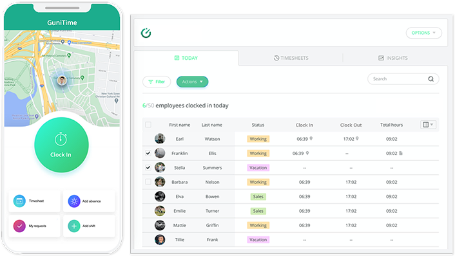Image resolution: width=455 pixels, height=256 pixels.
Task: Switch to the INSIGHTS tab
Action: point(393,58)
